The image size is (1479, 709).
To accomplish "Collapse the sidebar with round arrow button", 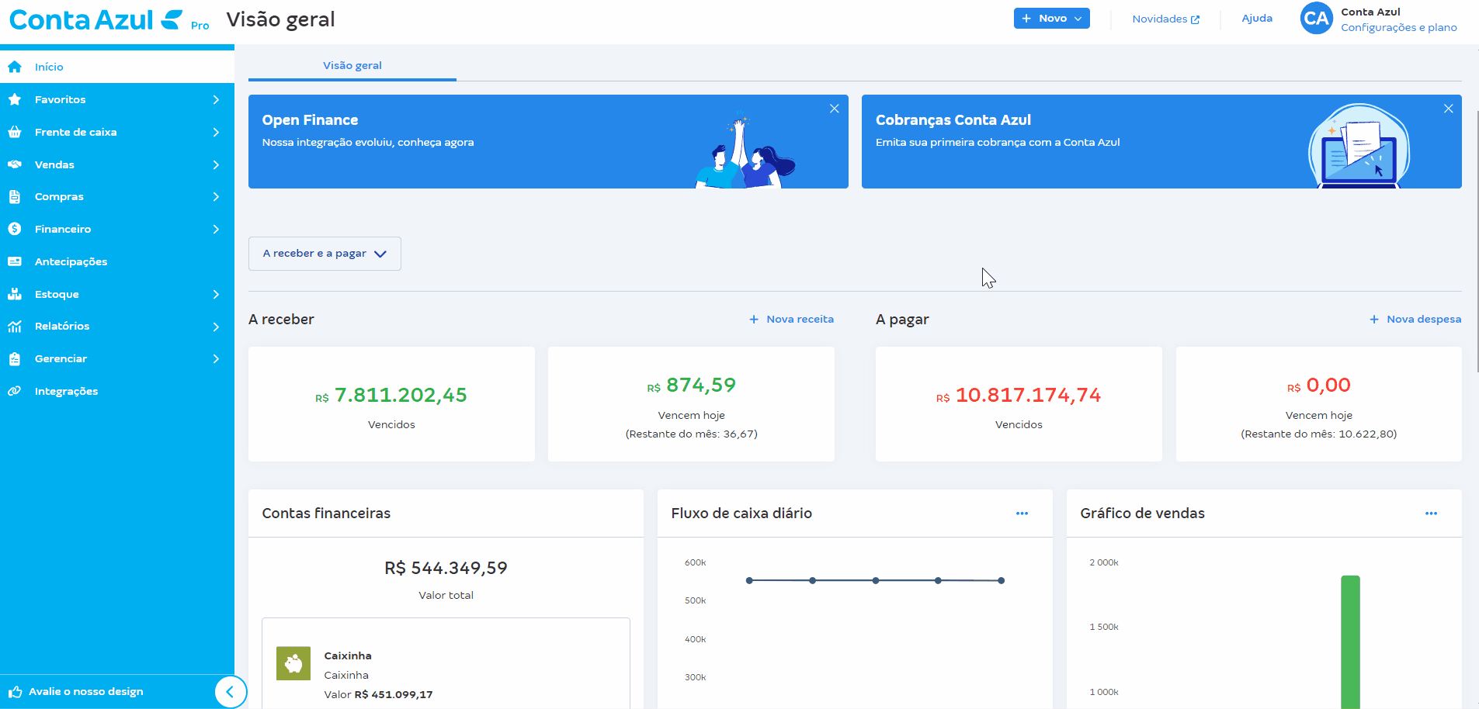I will [x=231, y=692].
